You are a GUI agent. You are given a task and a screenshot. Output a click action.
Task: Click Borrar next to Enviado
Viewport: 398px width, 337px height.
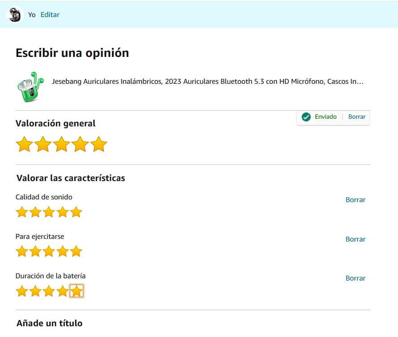pos(357,117)
